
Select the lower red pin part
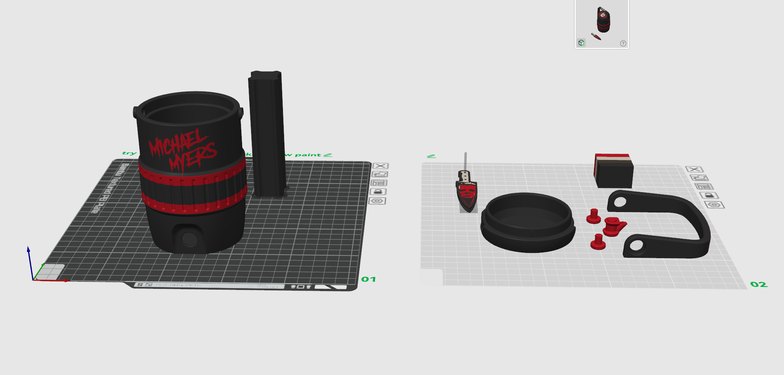coord(598,242)
